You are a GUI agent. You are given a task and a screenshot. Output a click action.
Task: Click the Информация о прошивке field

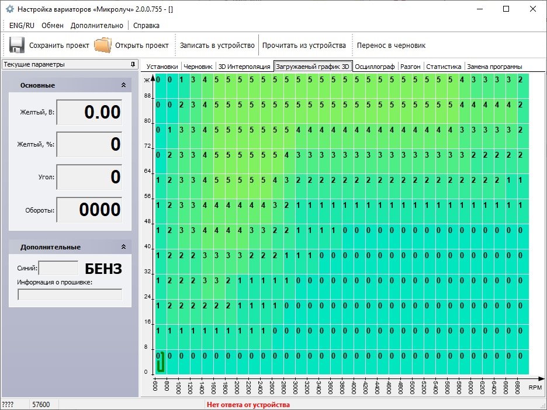click(70, 294)
